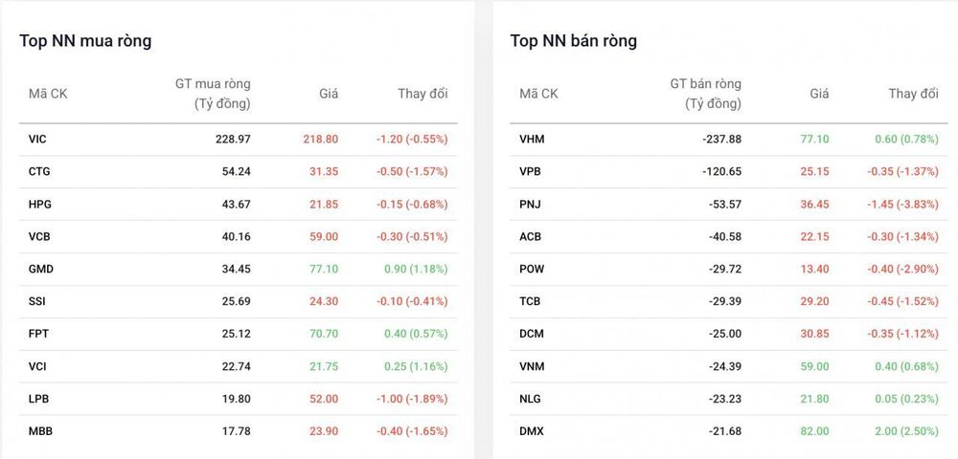
Task: Click the -40.58 value for ACB
Action: [x=724, y=236]
